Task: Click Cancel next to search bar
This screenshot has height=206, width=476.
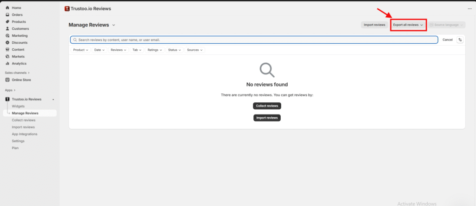Action: click(447, 40)
